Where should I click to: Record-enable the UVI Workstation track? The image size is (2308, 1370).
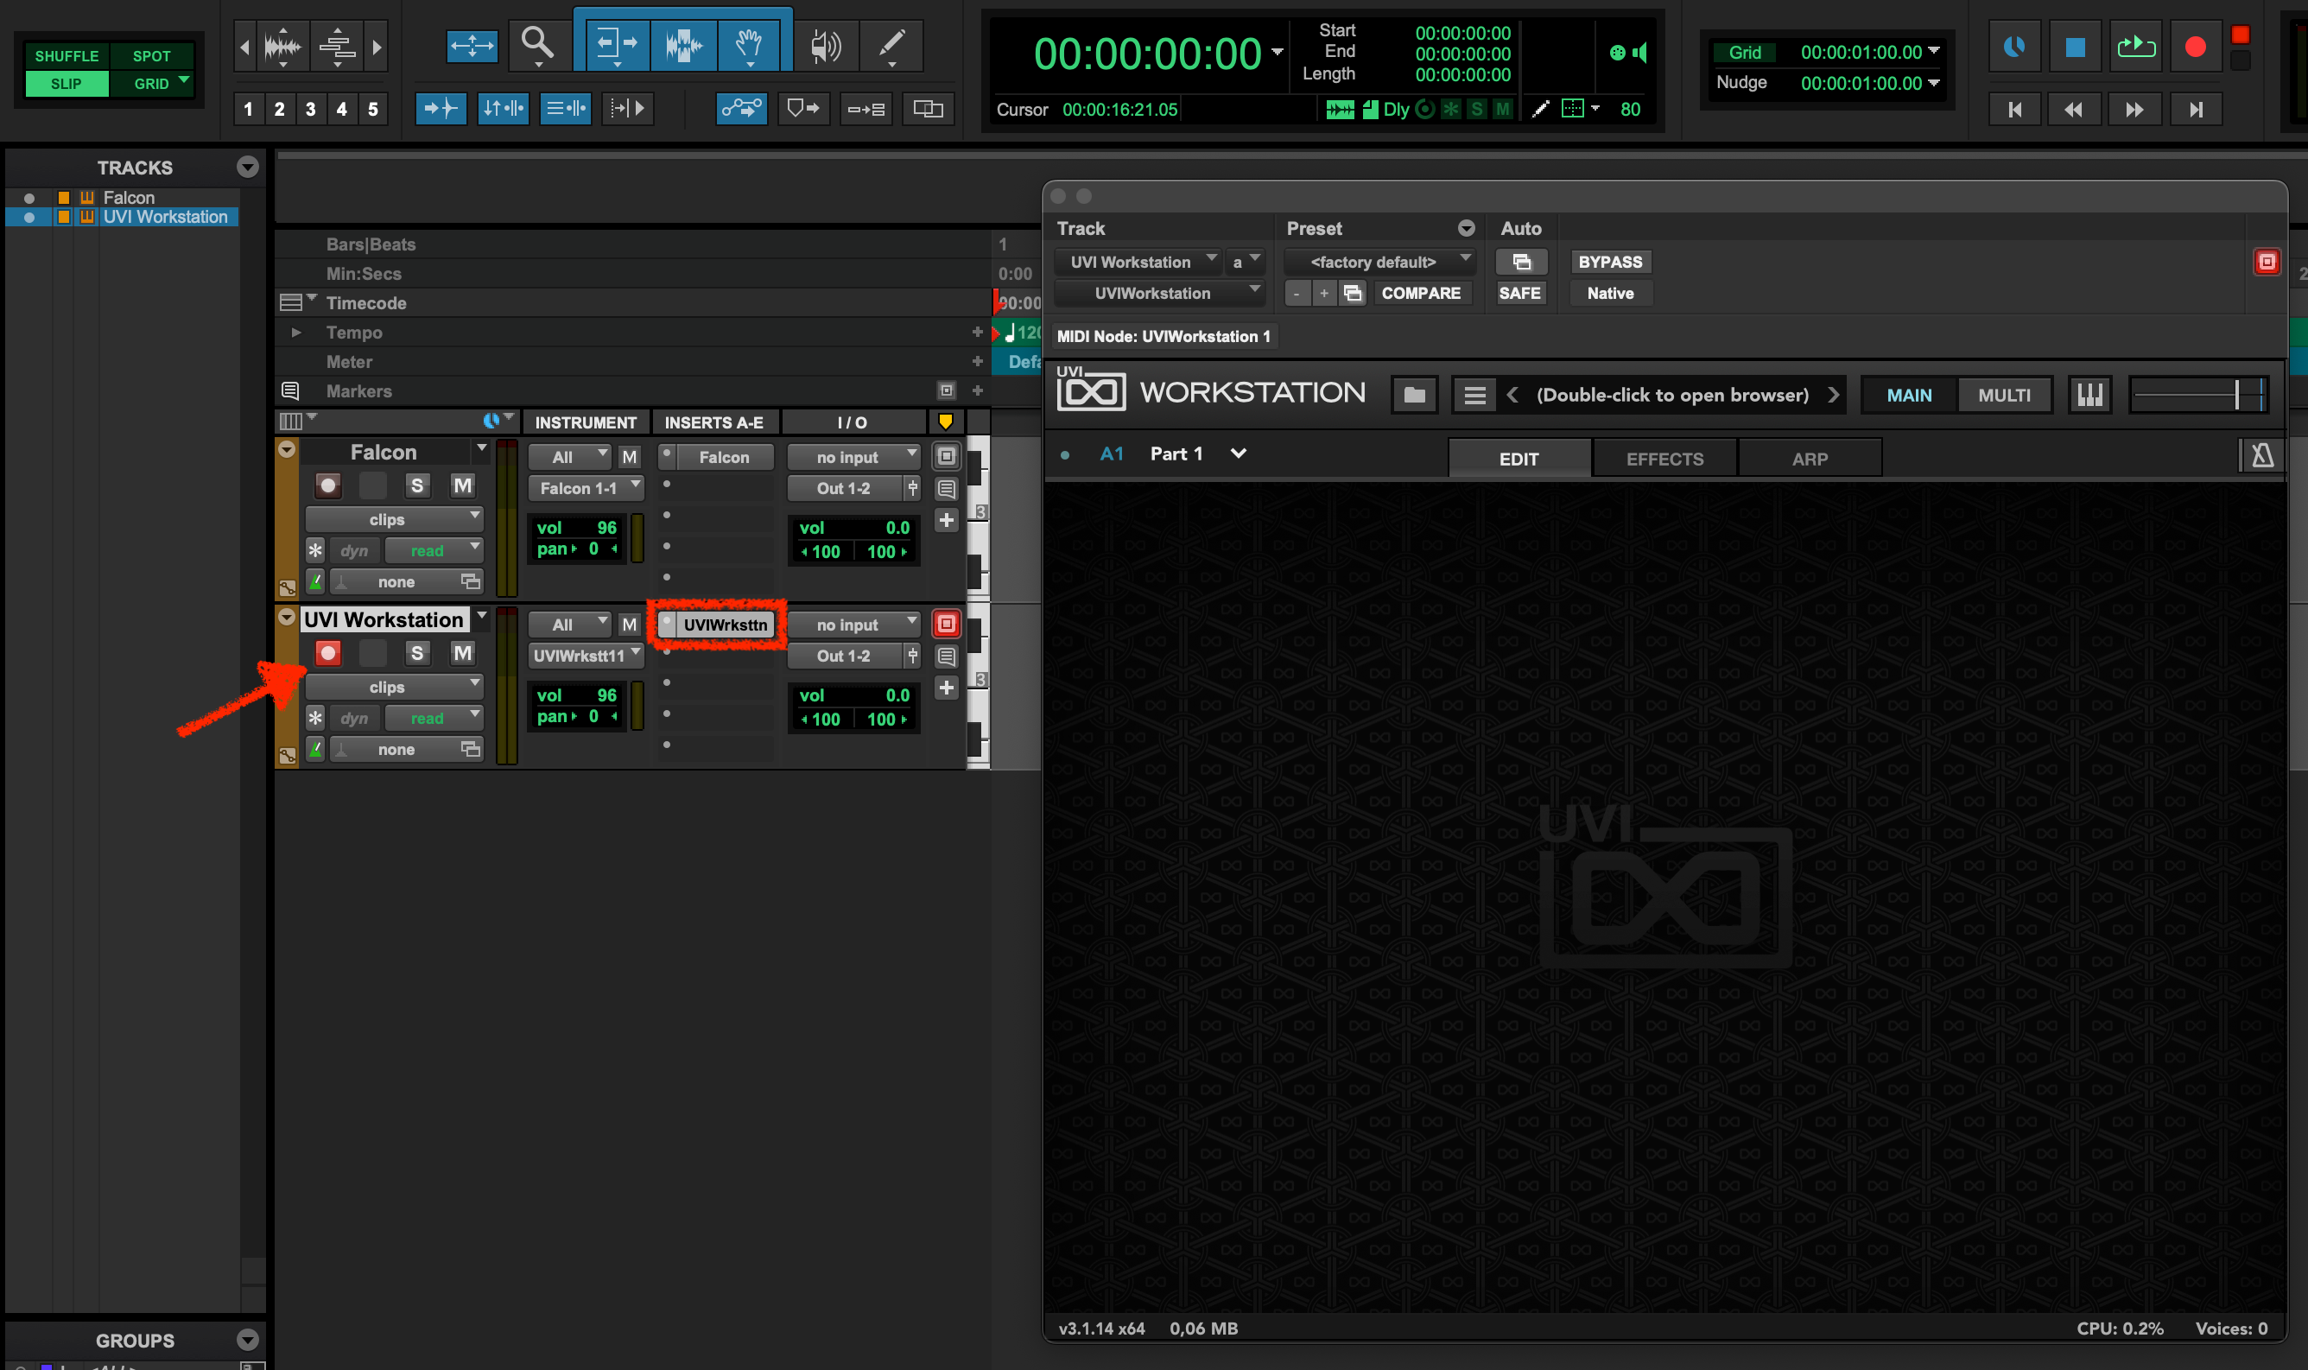327,653
